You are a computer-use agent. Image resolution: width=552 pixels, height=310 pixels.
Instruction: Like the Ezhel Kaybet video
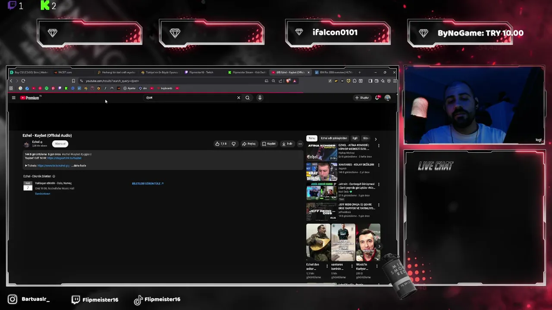[x=221, y=144]
